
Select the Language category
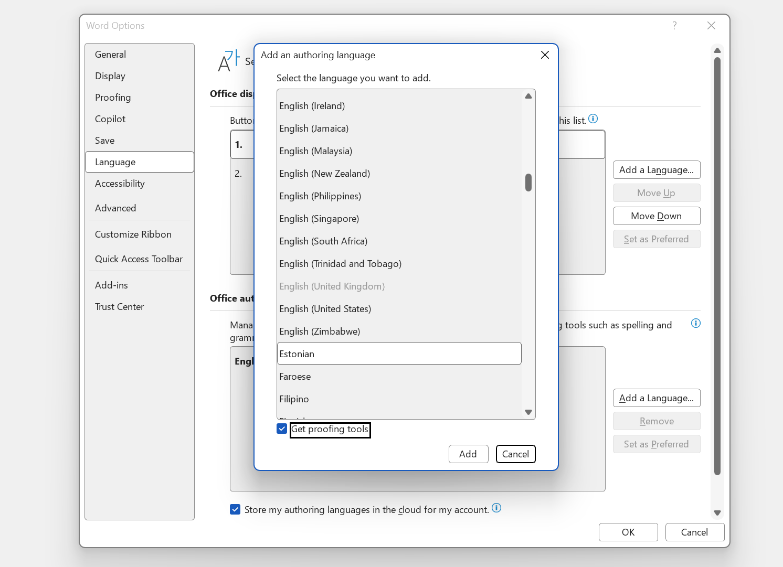point(140,162)
